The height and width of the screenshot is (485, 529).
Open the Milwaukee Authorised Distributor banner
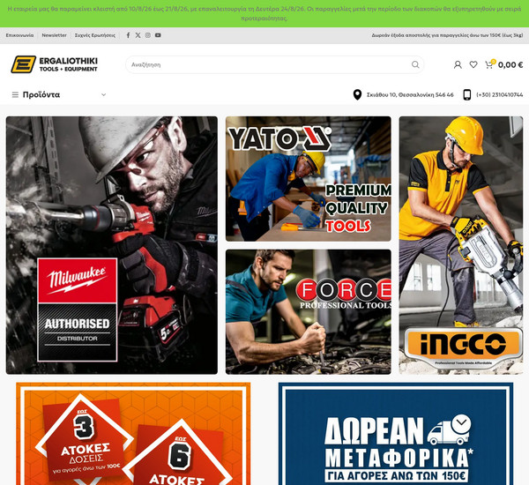click(x=112, y=245)
